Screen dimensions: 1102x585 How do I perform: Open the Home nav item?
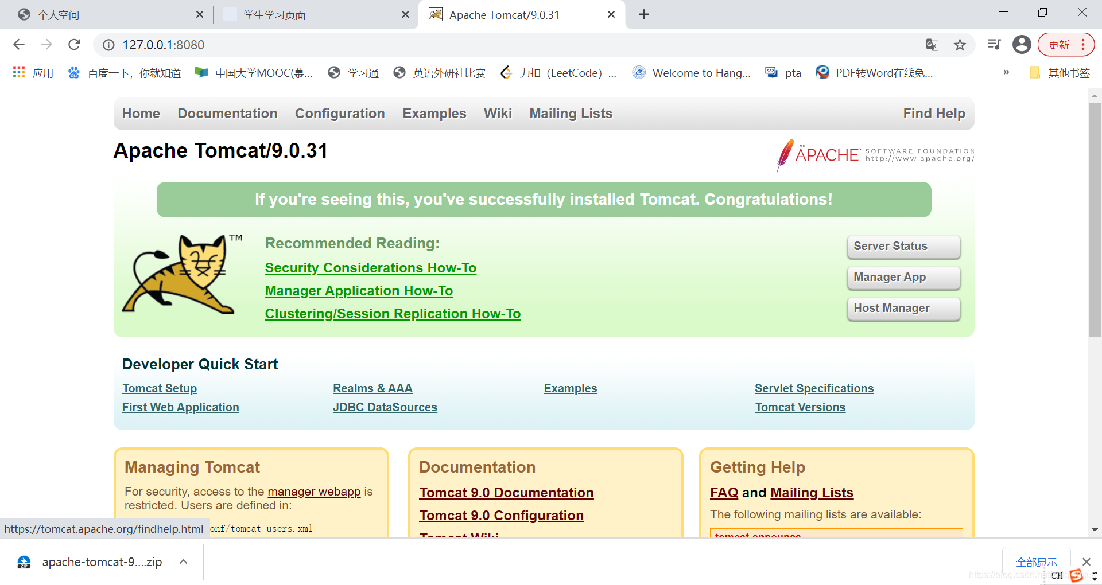(141, 114)
